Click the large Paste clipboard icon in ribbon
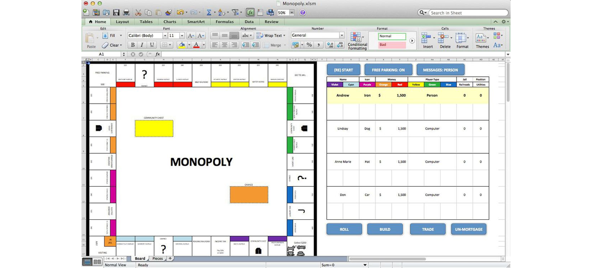Screen dimensions: 592x268 tap(91, 38)
